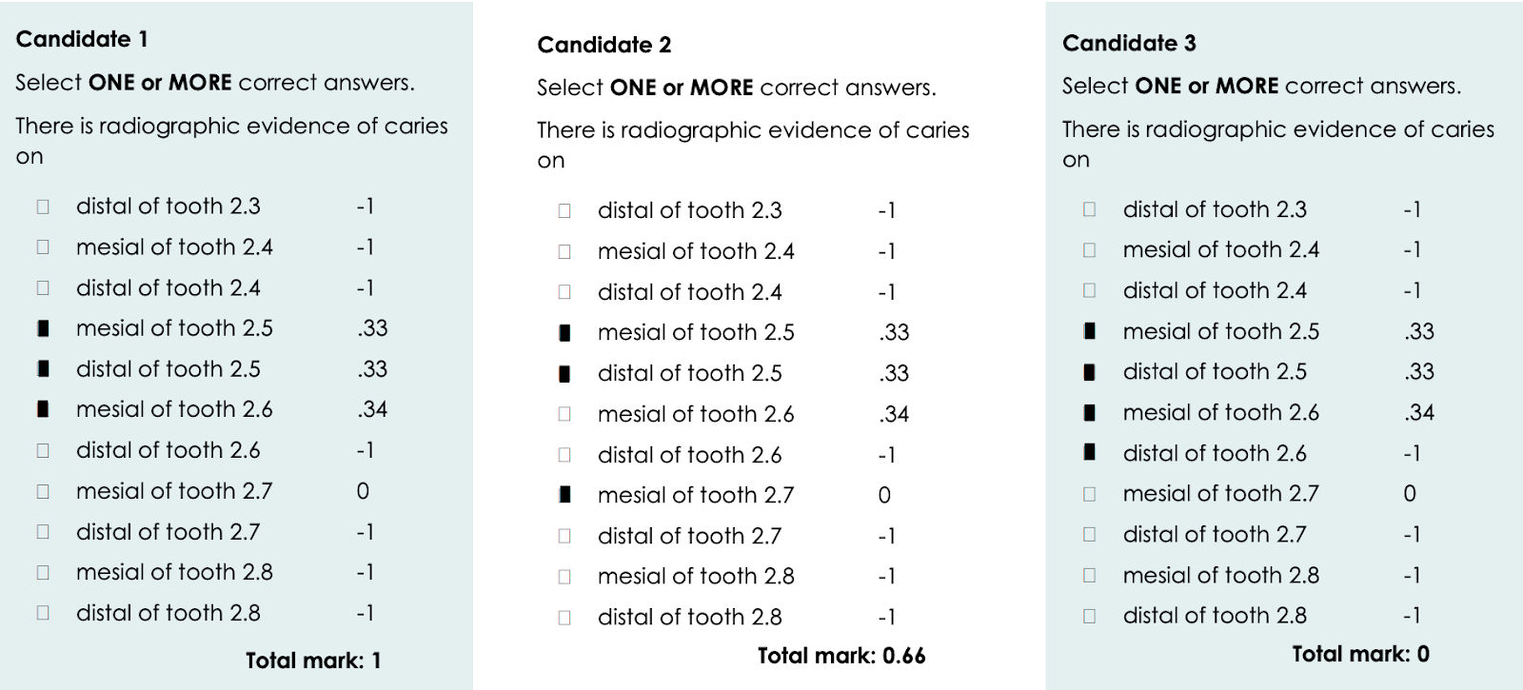The width and height of the screenshot is (1523, 690).
Task: Click the Candidate 1 heading
Action: click(x=82, y=39)
